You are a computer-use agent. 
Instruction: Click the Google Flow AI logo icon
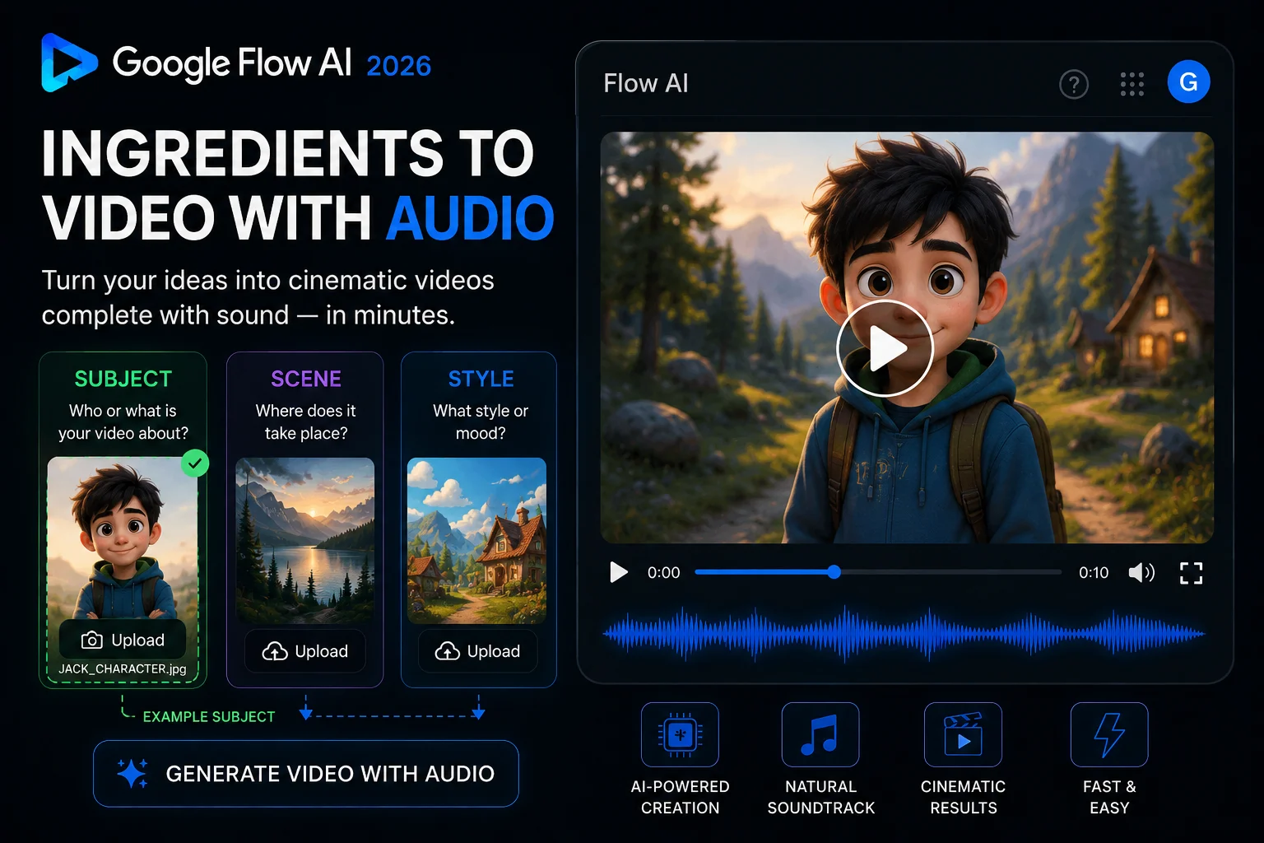pos(69,63)
